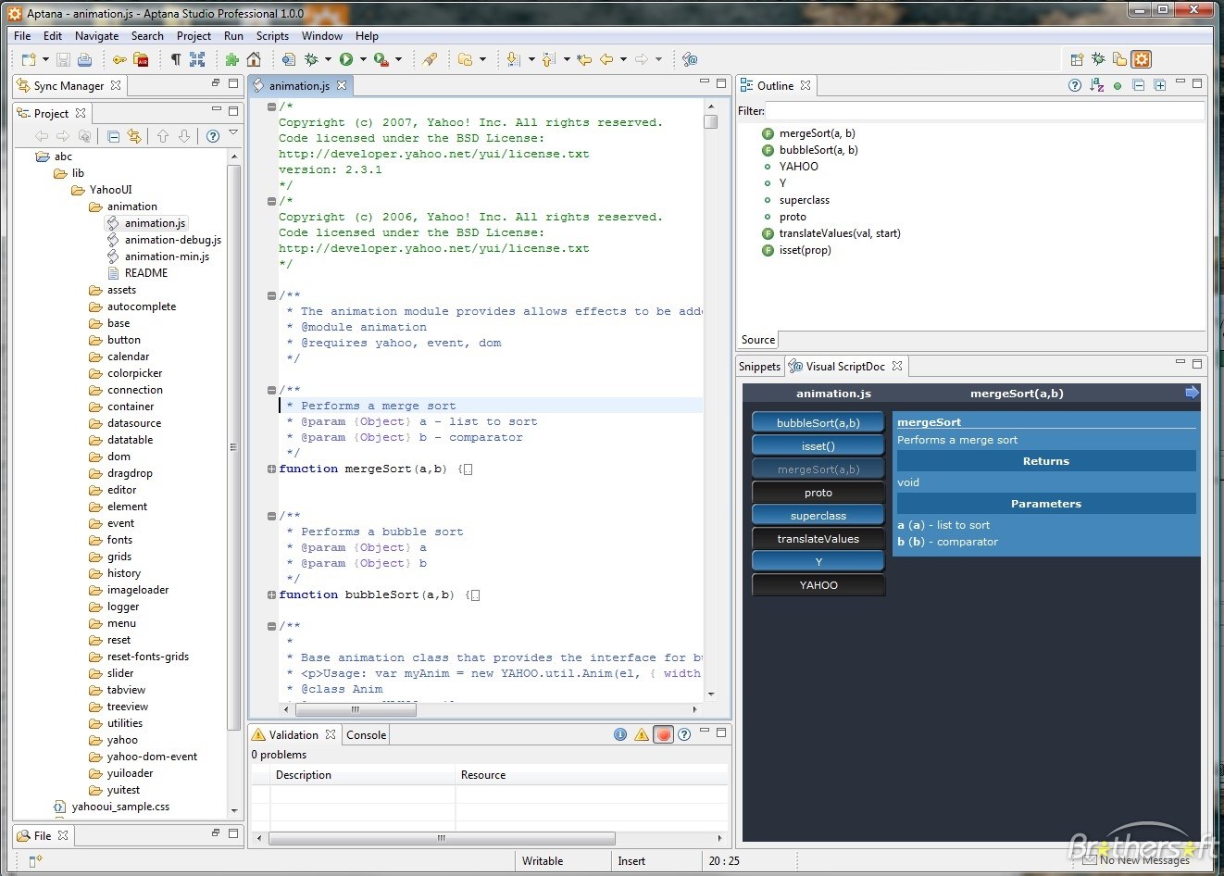Sort Outline entries alphabetically

tap(1096, 85)
